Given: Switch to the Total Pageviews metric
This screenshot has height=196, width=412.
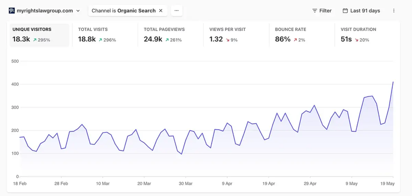Looking at the screenshot, I should click(x=171, y=35).
